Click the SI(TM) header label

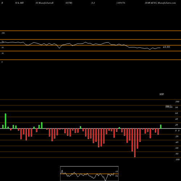point(69,3)
